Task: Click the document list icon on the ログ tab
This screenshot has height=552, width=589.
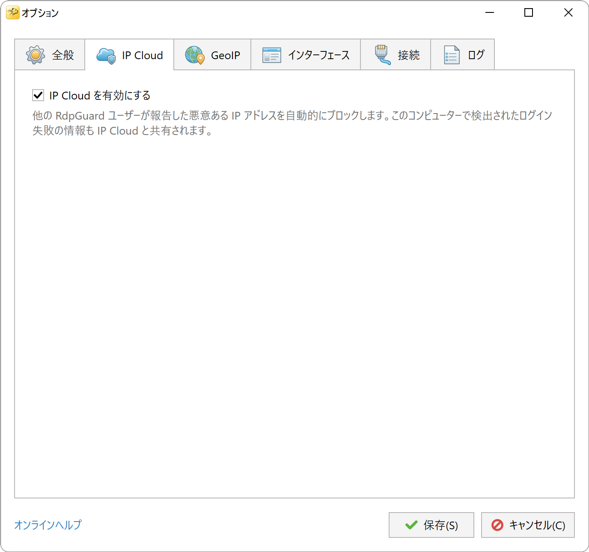Action: (x=452, y=55)
